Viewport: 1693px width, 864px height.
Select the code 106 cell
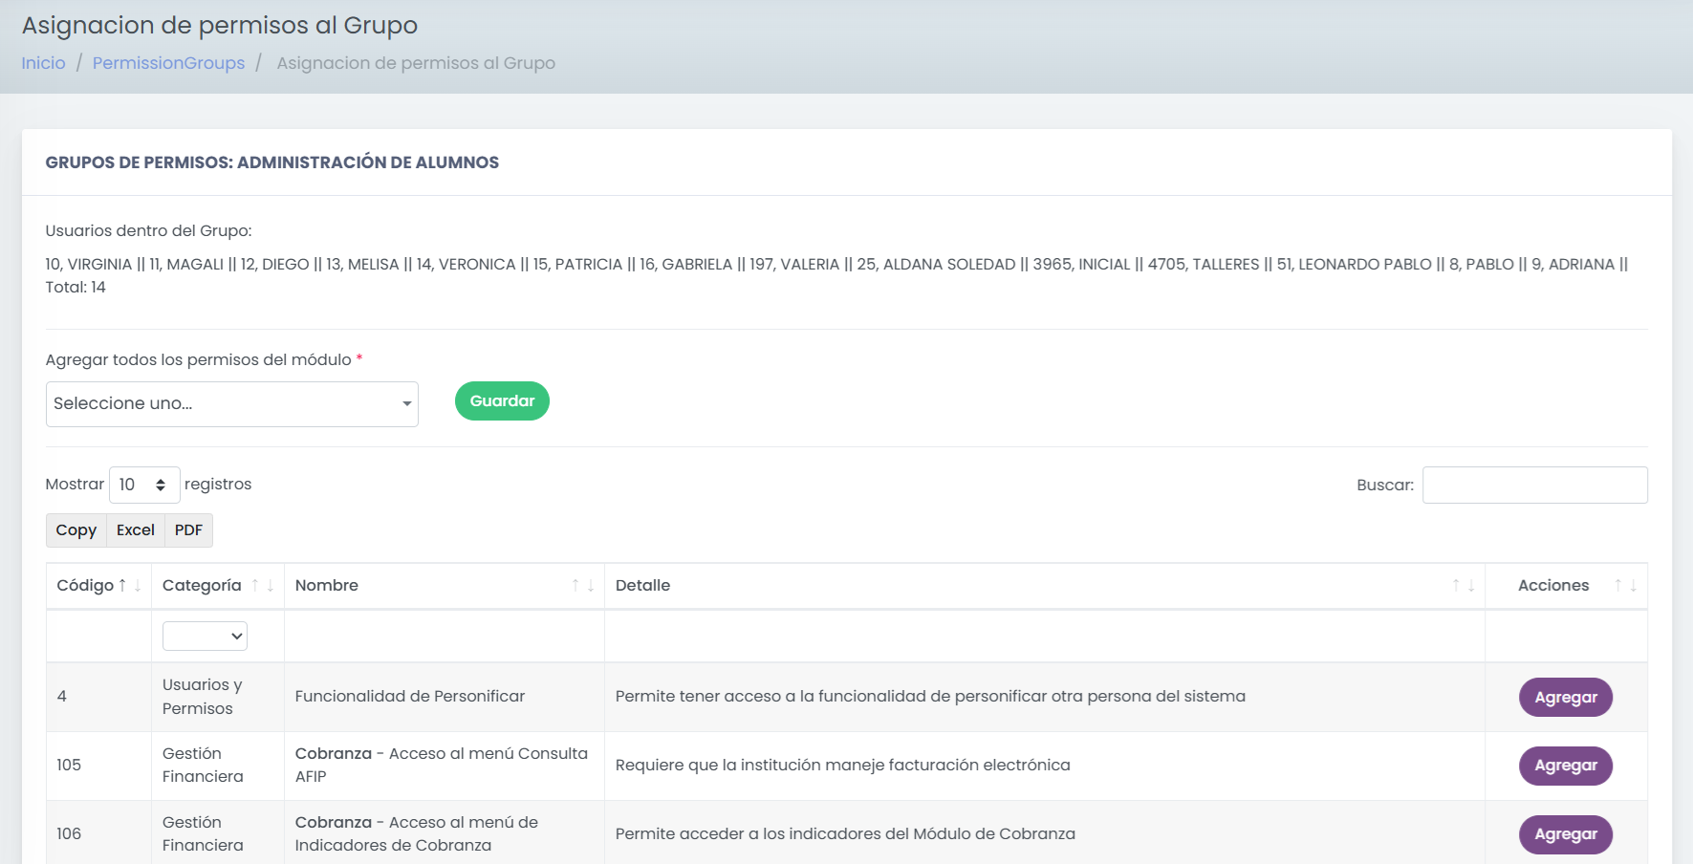98,834
